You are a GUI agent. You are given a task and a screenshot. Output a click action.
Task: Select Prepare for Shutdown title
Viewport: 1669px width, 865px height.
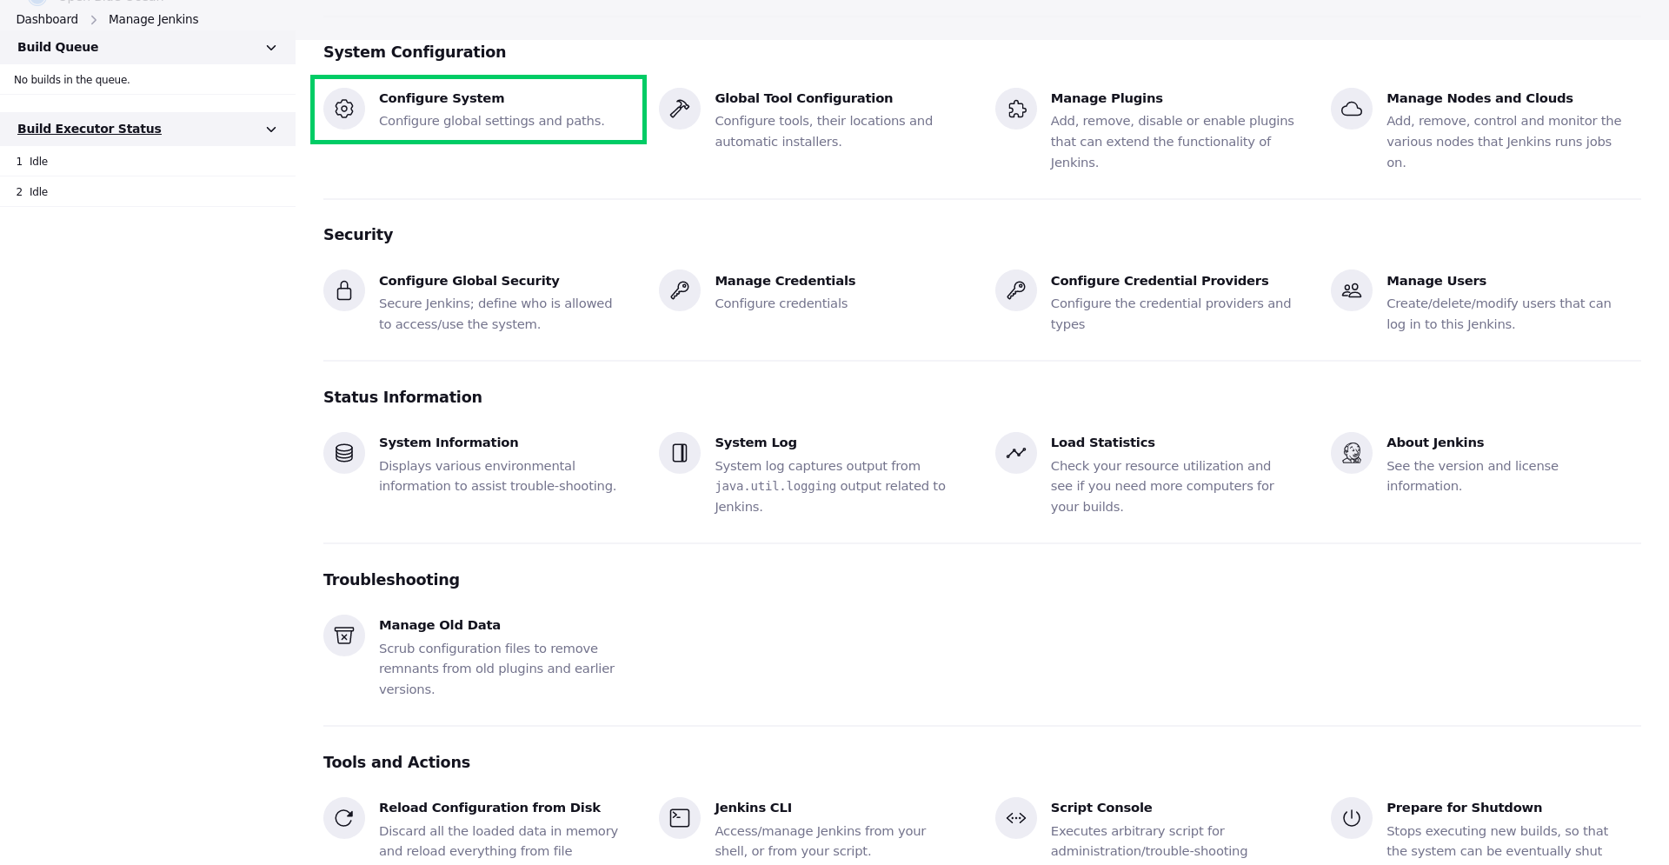pyautogui.click(x=1464, y=808)
